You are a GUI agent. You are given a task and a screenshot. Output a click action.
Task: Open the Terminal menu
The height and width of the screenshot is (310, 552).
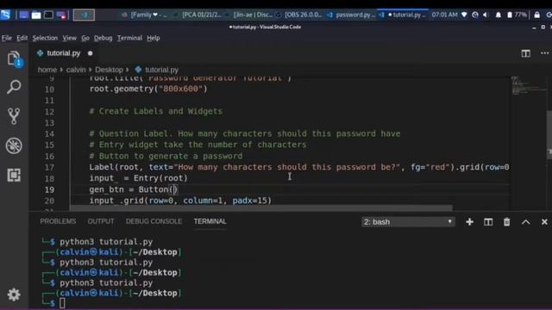point(129,38)
